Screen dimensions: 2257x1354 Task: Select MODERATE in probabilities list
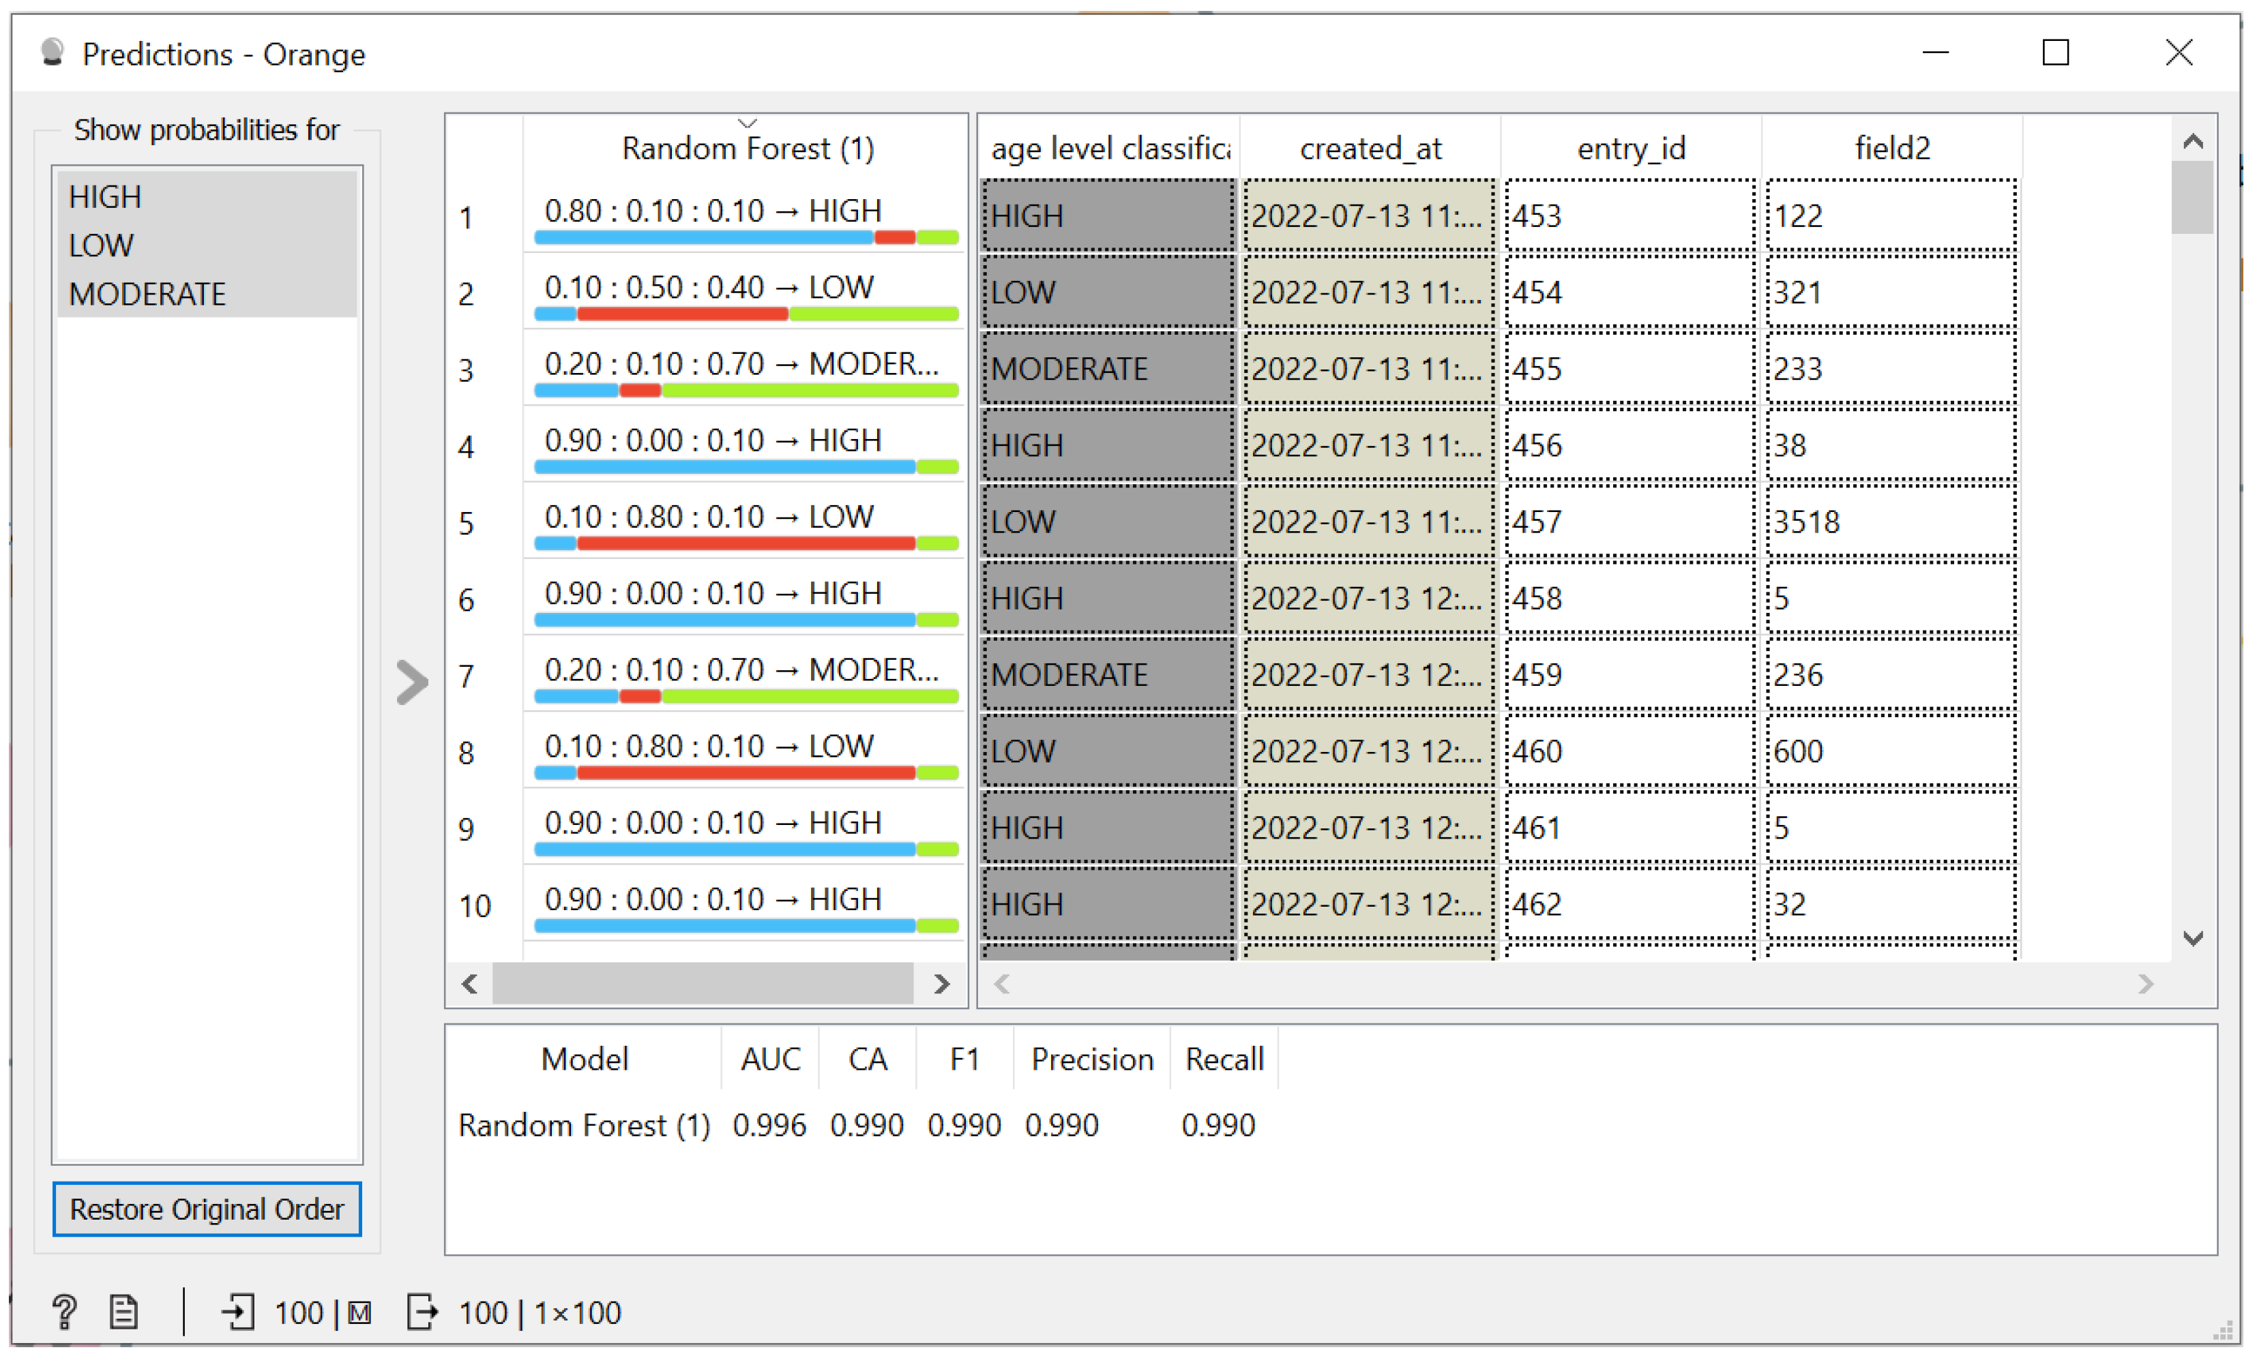pyautogui.click(x=147, y=294)
